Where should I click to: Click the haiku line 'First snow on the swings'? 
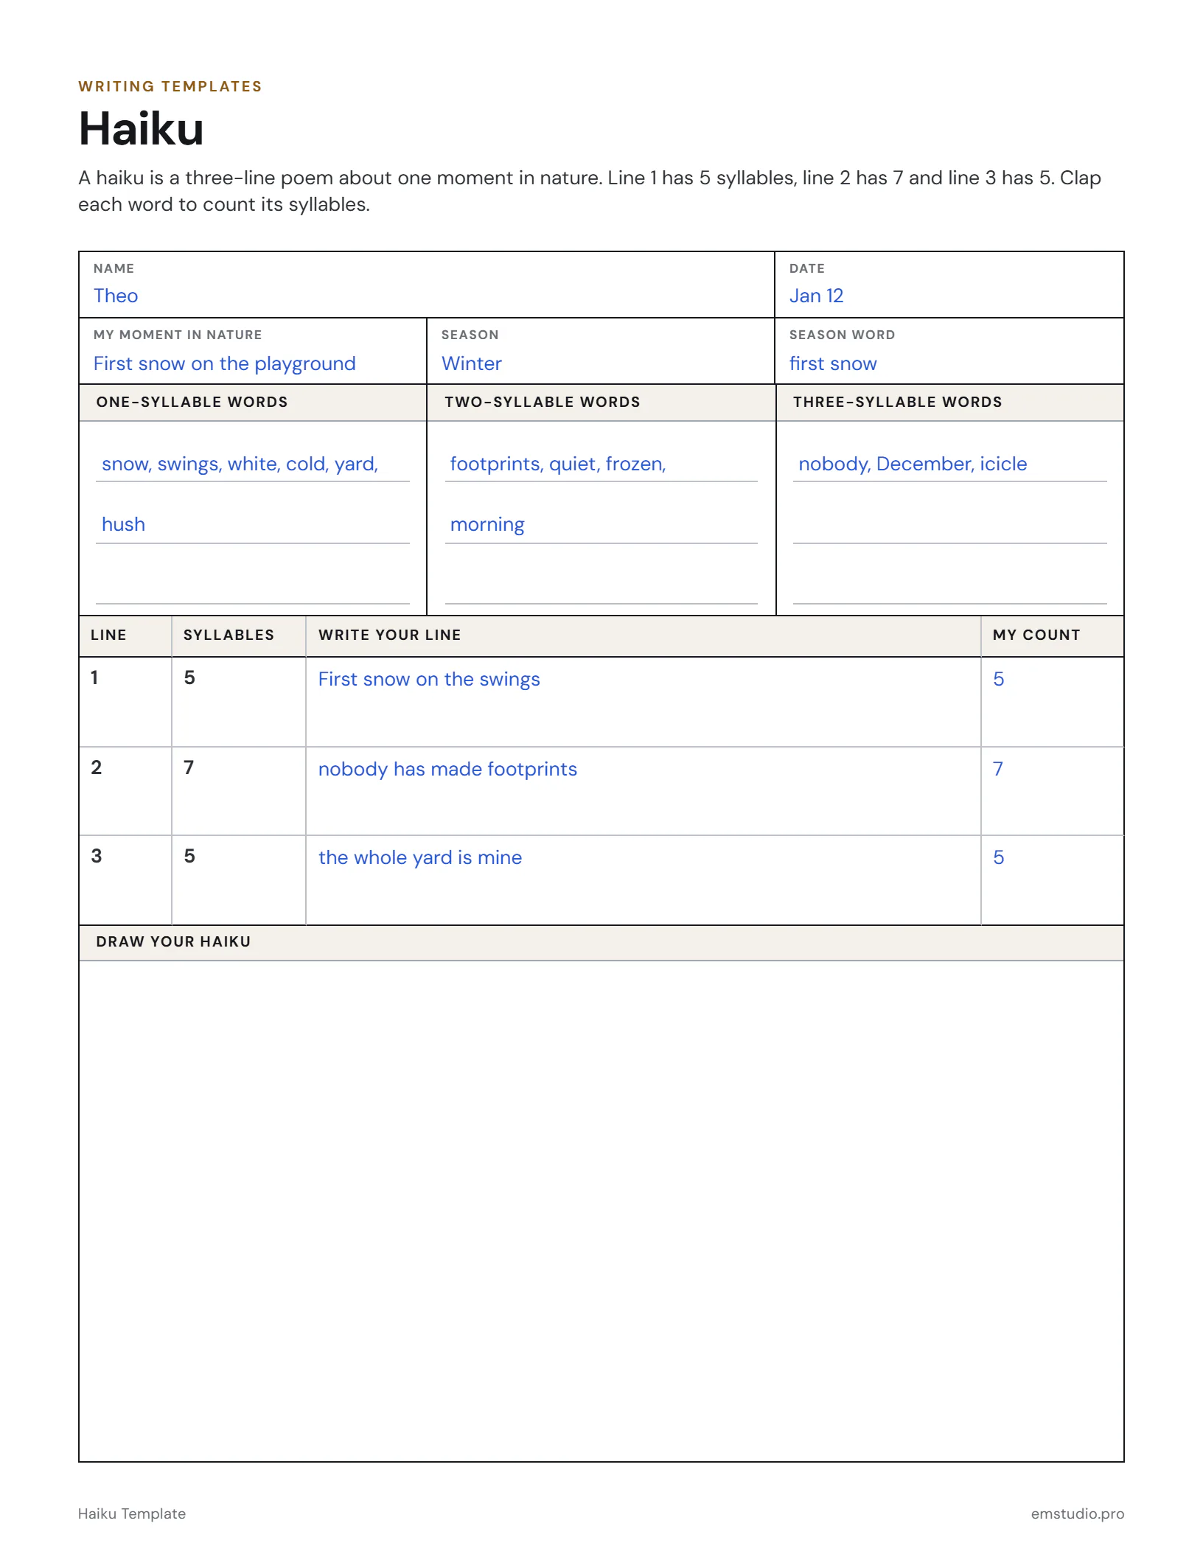(x=429, y=679)
